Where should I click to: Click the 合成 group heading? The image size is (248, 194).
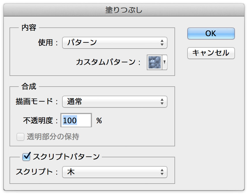29,87
